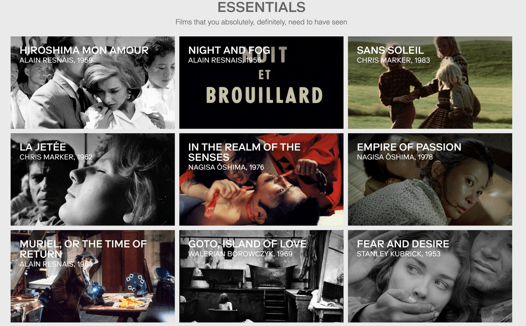Screen dimensions: 526x326
Task: Click the Essentials section heading
Action: (261, 7)
